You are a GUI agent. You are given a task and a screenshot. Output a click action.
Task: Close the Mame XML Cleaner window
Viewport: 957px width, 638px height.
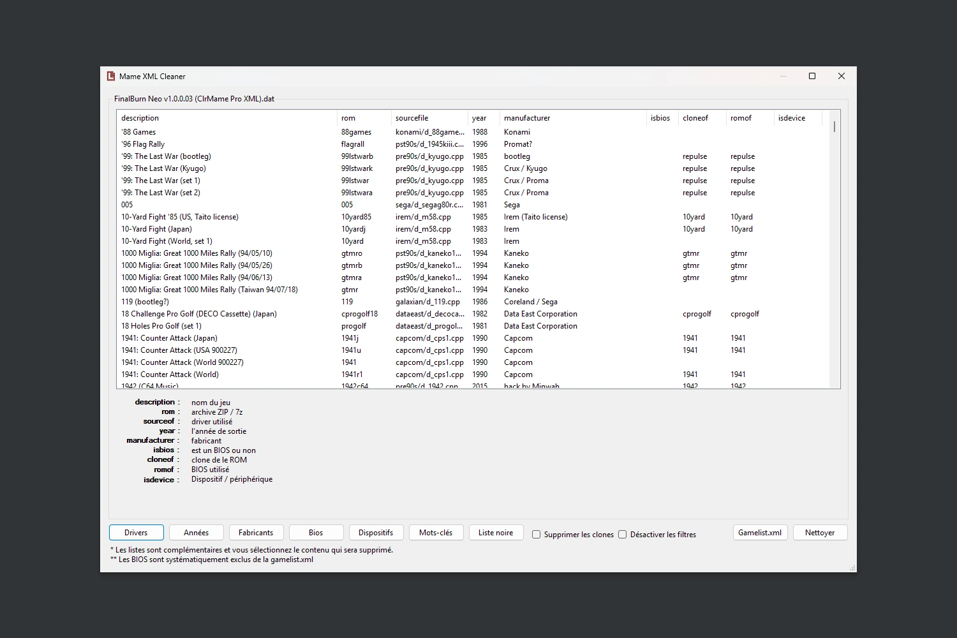[x=842, y=76]
